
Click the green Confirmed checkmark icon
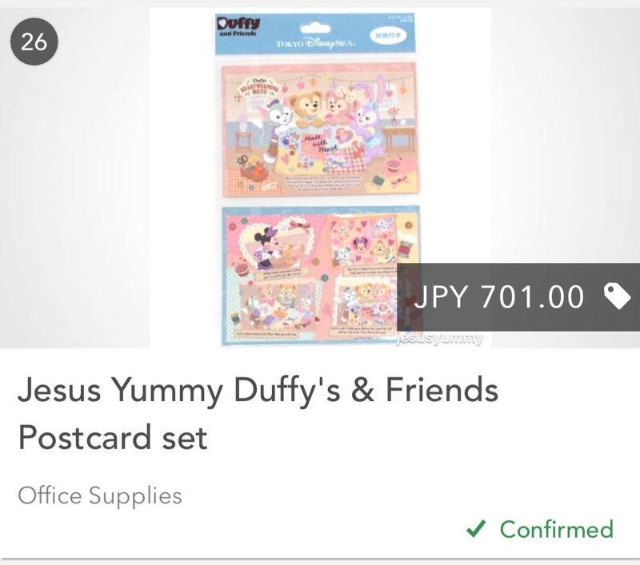click(x=476, y=529)
